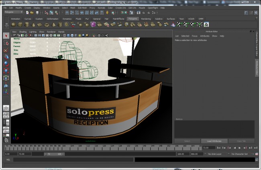Choose the Move tool in toolbox
261x170 pixels.
click(x=6, y=57)
